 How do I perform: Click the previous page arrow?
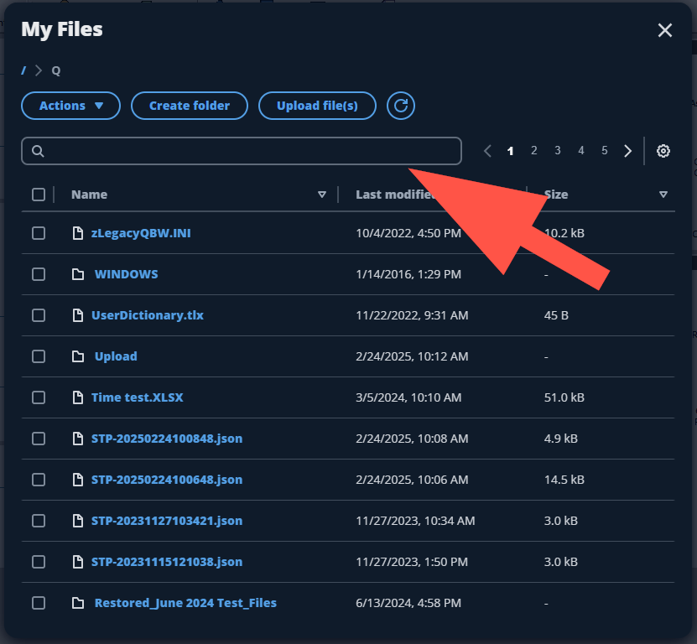click(x=487, y=151)
